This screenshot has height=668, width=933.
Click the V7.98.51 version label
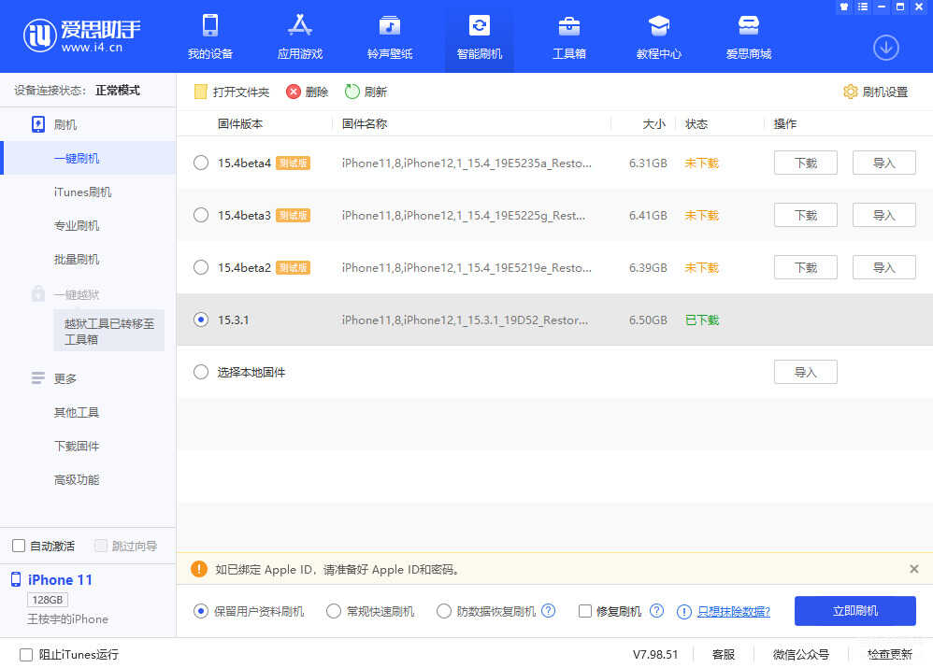pyautogui.click(x=655, y=654)
